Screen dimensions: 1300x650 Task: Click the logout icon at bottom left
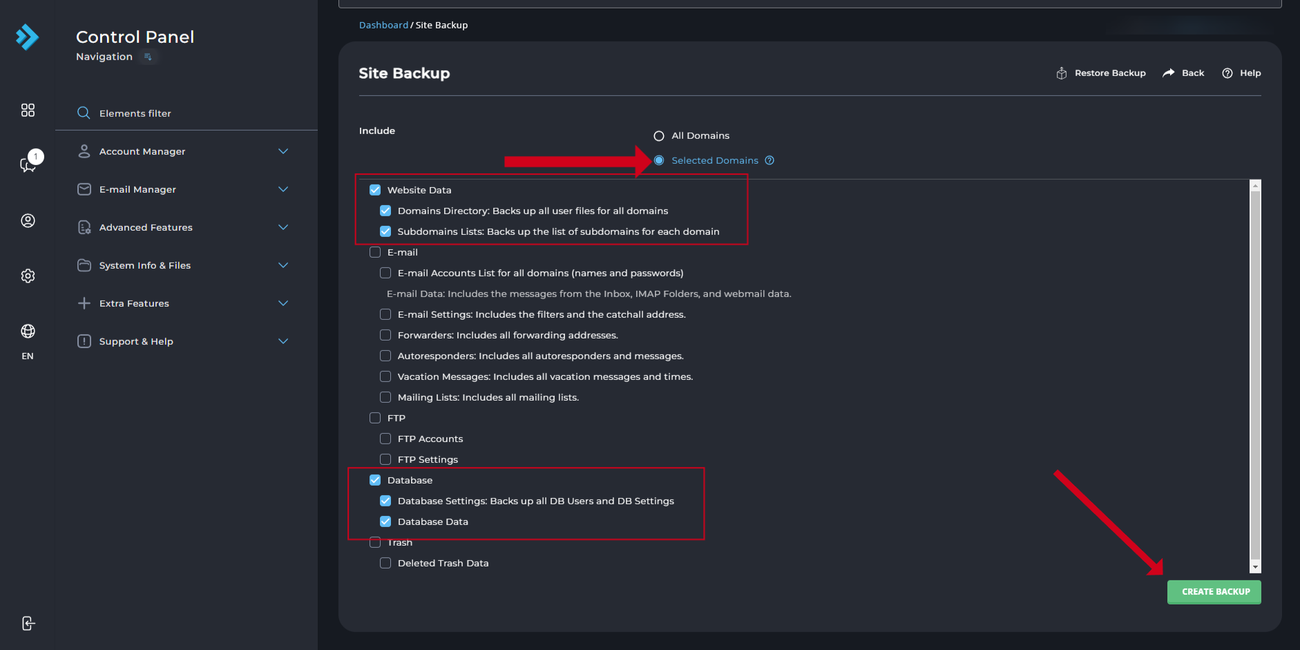(28, 624)
